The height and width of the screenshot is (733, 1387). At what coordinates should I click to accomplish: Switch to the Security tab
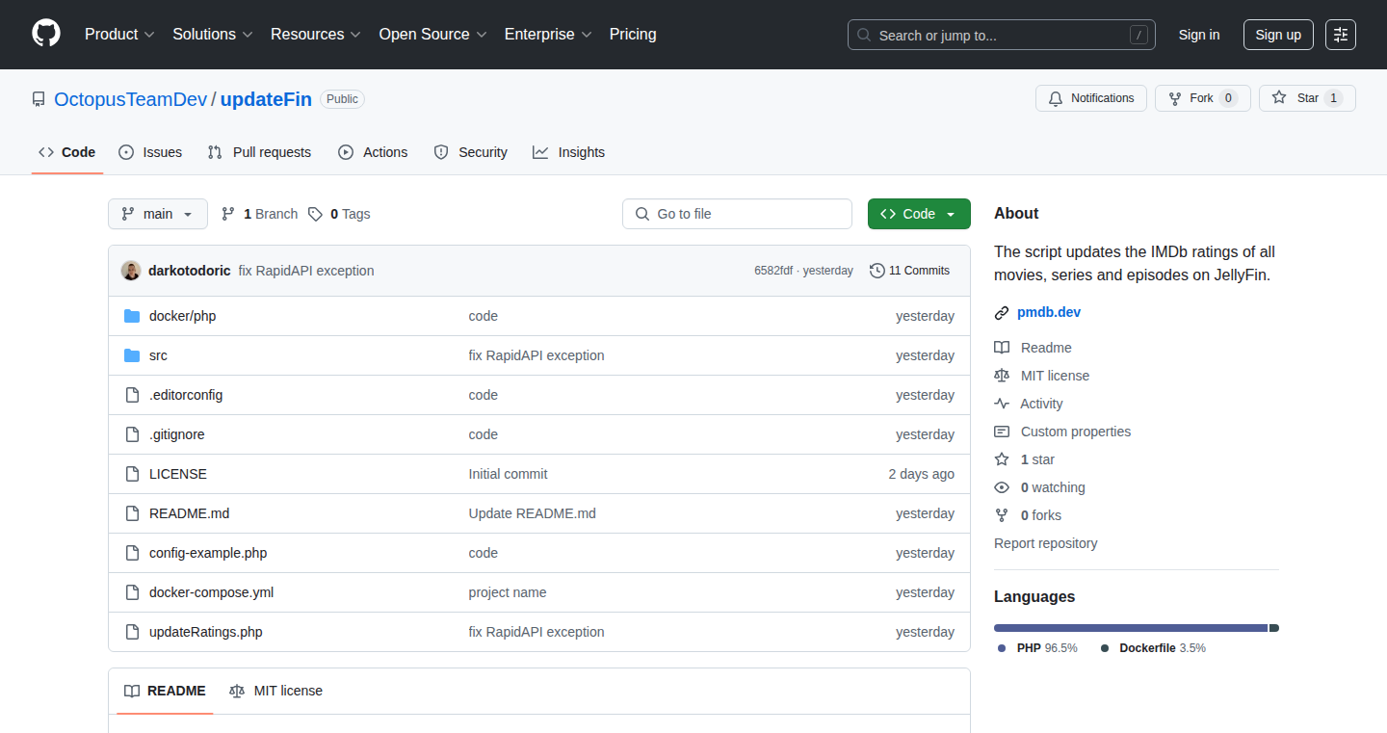point(470,152)
